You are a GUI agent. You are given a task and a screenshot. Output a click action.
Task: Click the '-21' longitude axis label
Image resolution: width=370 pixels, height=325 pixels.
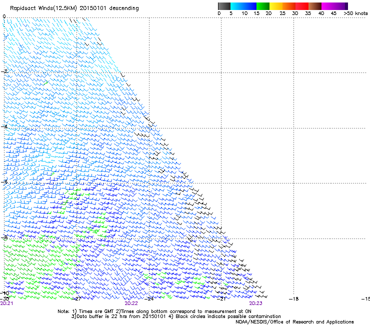(221, 299)
